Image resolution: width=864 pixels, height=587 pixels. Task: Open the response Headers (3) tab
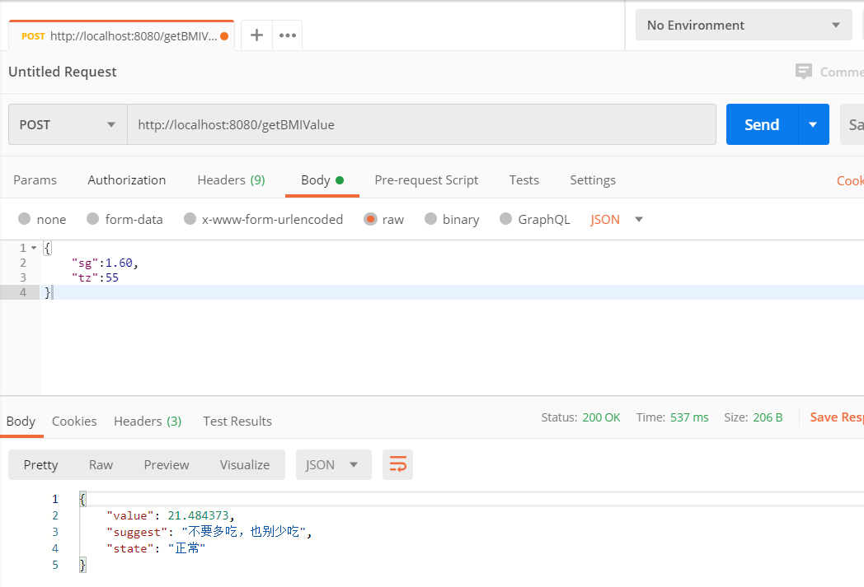(x=148, y=421)
